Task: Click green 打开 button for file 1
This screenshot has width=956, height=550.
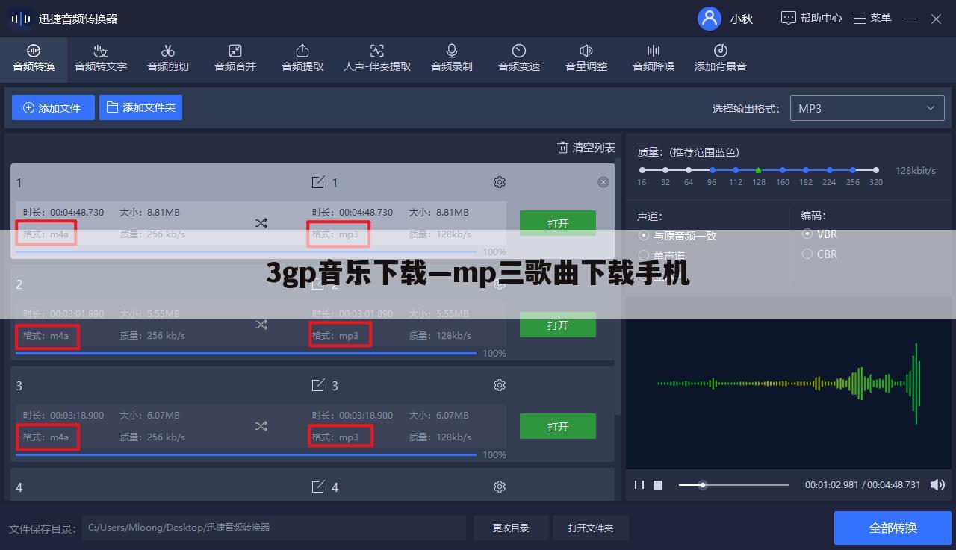Action: click(558, 223)
